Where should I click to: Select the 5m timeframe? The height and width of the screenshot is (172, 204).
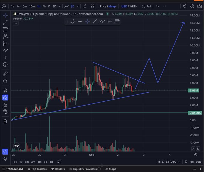pyautogui.click(x=25, y=6)
